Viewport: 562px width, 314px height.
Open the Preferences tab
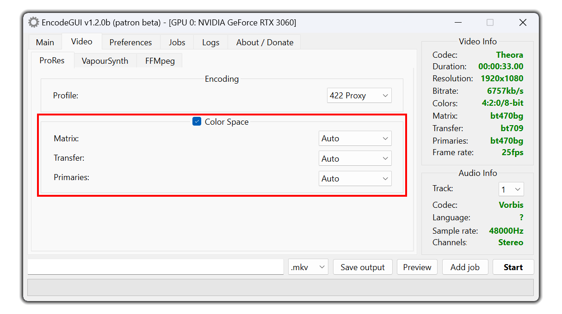click(x=130, y=42)
